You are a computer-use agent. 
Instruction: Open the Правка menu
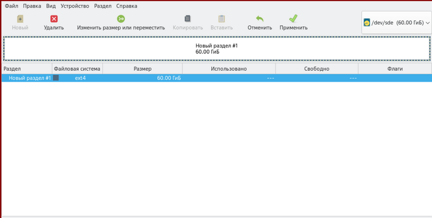pyautogui.click(x=32, y=6)
